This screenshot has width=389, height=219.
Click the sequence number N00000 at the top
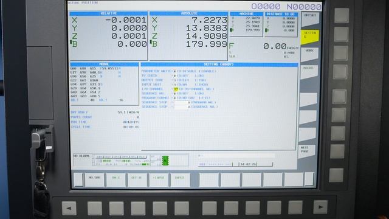coord(304,7)
